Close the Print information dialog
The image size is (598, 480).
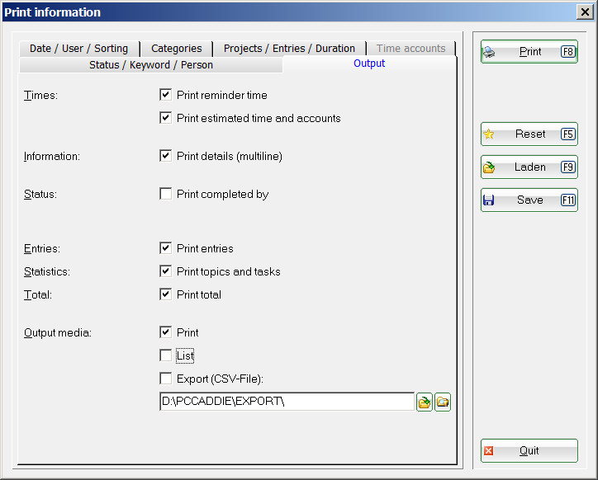585,12
